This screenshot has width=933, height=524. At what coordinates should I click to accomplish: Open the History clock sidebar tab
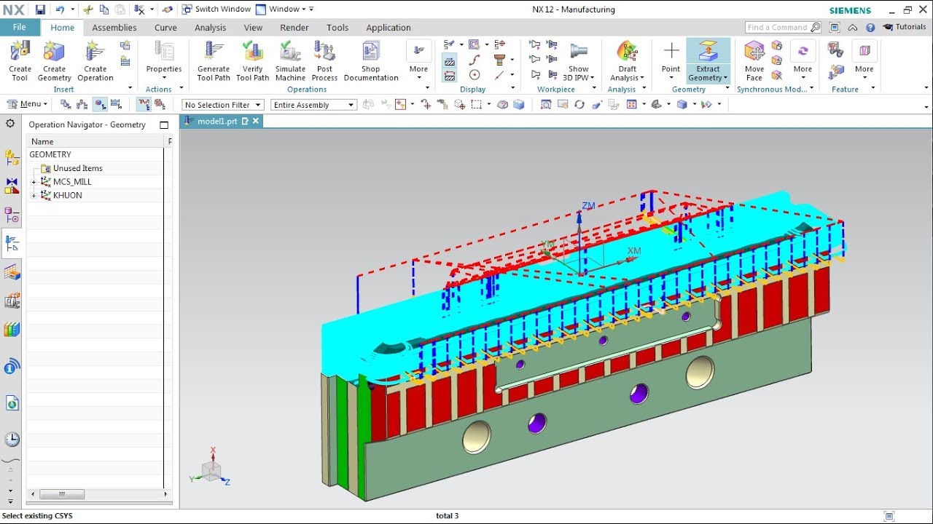(12, 440)
